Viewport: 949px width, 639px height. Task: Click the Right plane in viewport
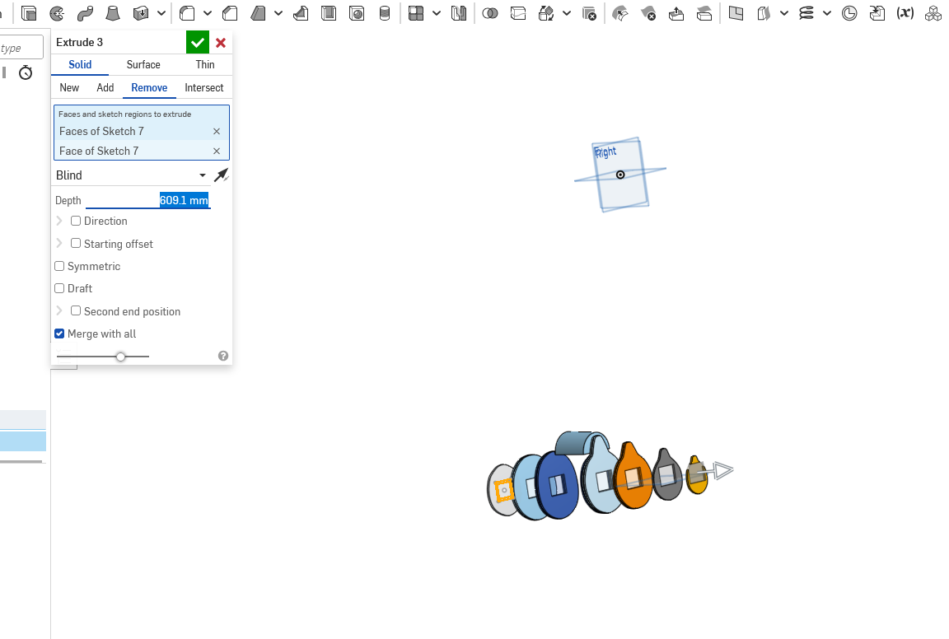620,175
